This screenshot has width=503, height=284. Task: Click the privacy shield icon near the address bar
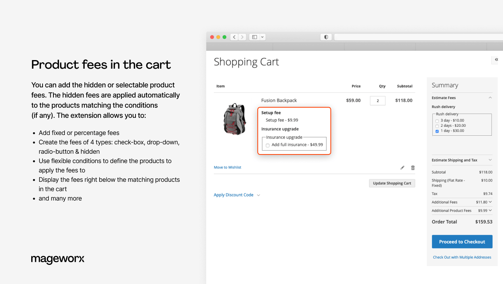pos(326,37)
